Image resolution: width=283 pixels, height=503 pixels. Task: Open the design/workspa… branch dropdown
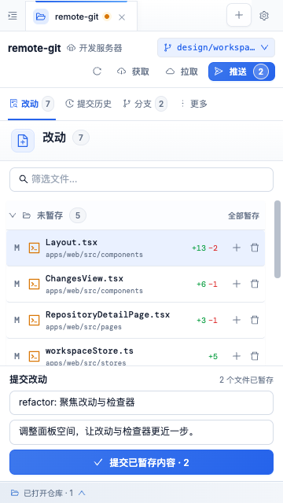pyautogui.click(x=216, y=47)
